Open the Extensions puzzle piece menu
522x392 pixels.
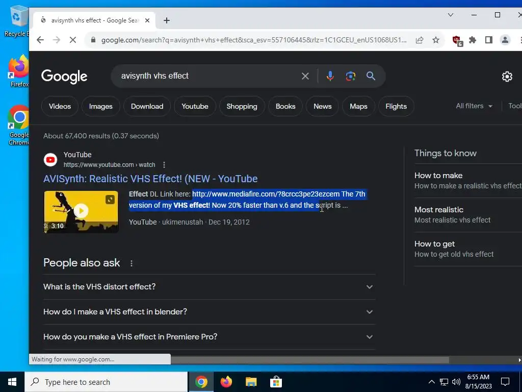(x=473, y=40)
